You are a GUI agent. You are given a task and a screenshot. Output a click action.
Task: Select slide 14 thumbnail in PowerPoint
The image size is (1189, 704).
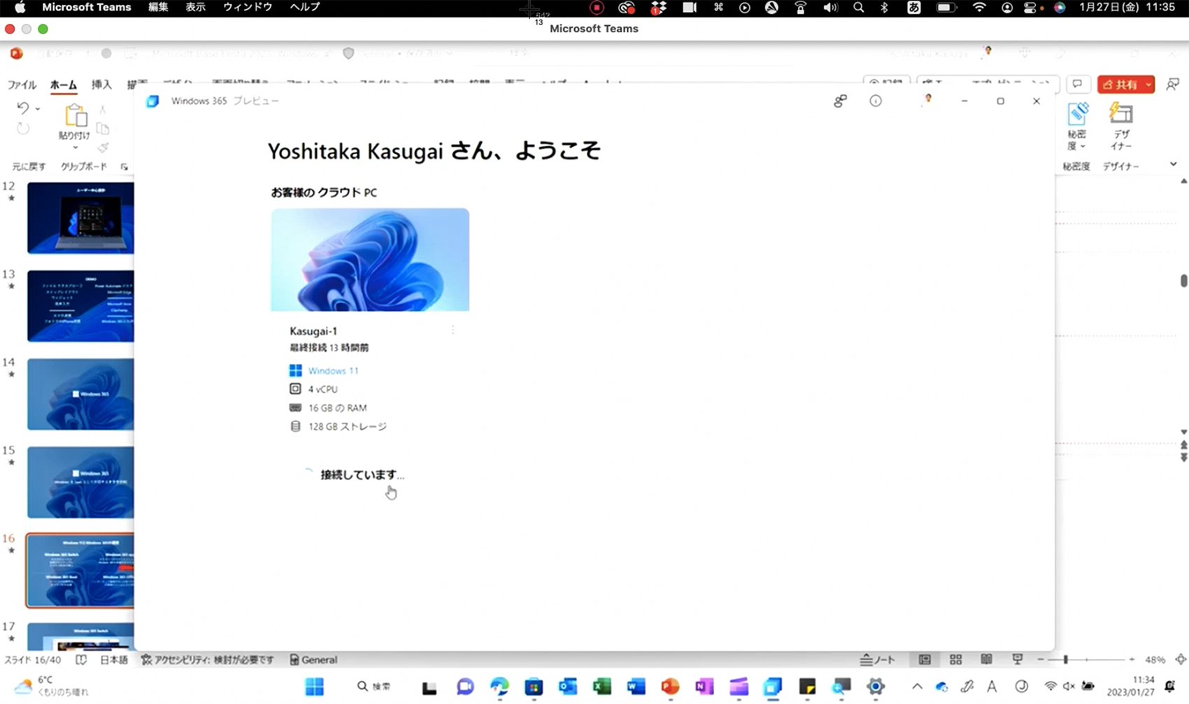[x=80, y=394]
